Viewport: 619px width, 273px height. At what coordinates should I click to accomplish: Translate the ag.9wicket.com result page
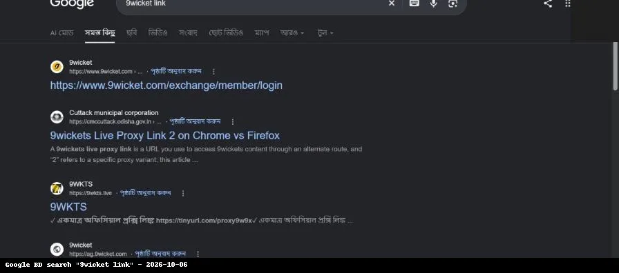tap(160, 254)
